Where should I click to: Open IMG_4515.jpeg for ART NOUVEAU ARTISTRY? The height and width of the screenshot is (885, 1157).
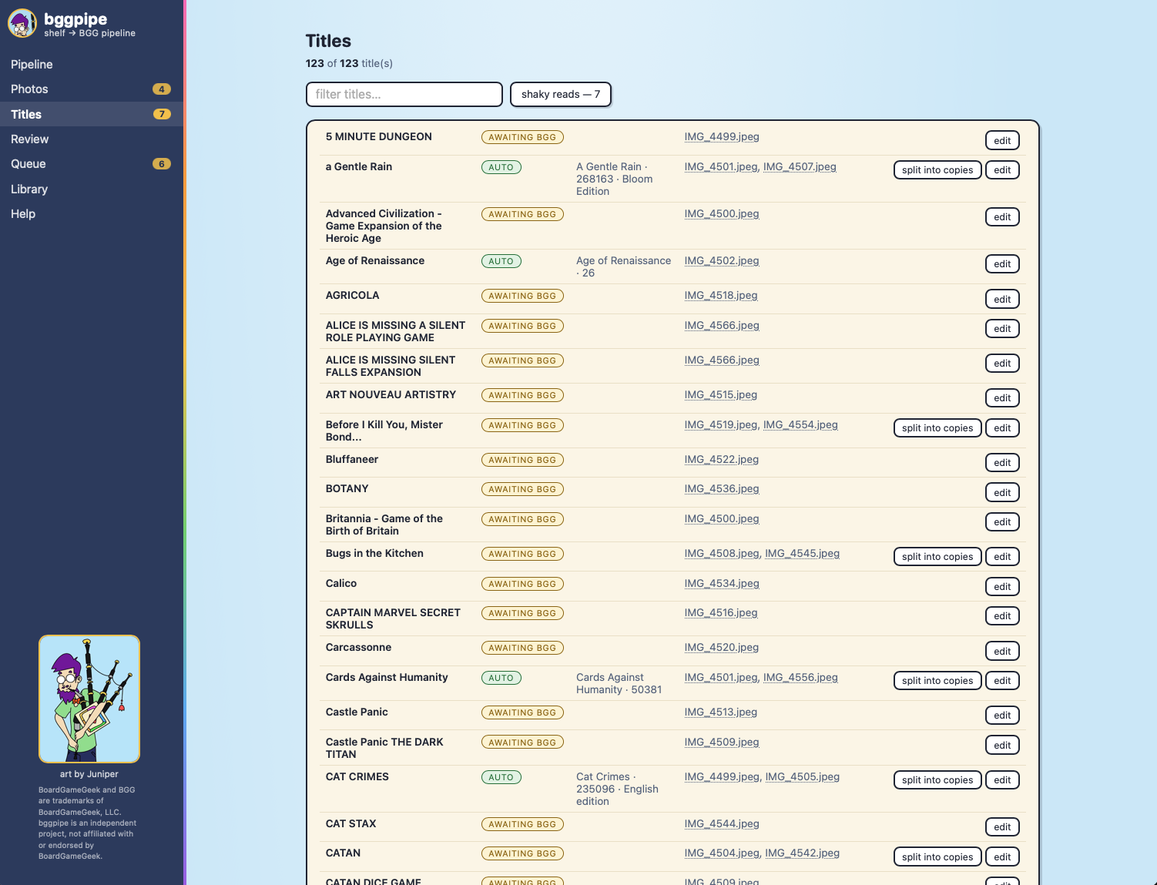click(721, 394)
